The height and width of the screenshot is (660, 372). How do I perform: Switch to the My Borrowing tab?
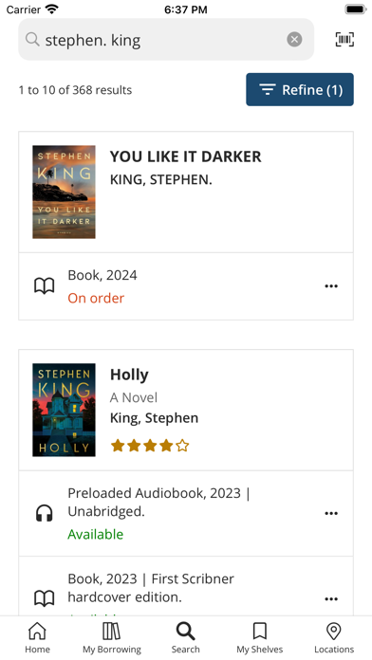point(112,637)
